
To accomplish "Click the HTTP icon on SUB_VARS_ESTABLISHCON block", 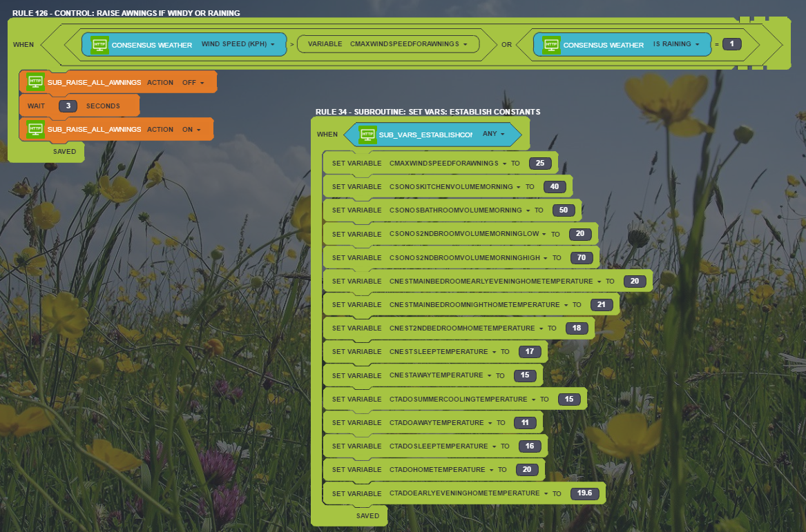I will [367, 134].
